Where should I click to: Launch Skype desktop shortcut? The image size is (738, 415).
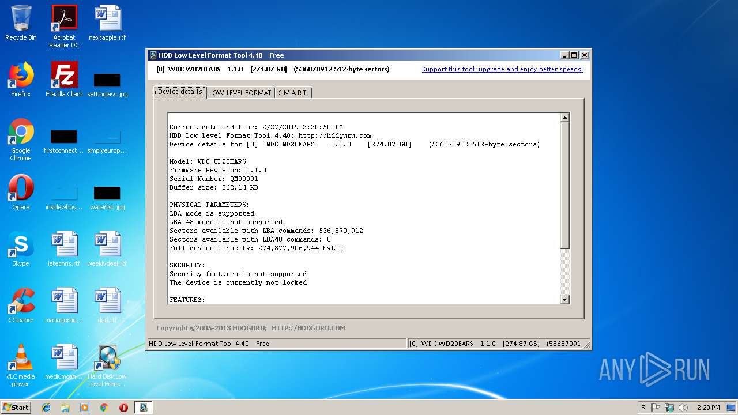(x=21, y=249)
